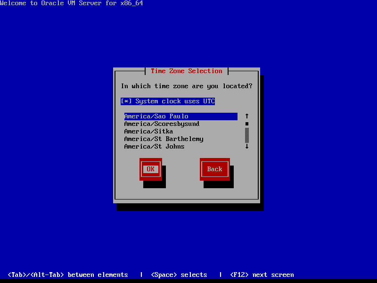The height and width of the screenshot is (283, 377).
Task: Click the Tab/Alt-Tab between elements hint
Action: point(68,275)
